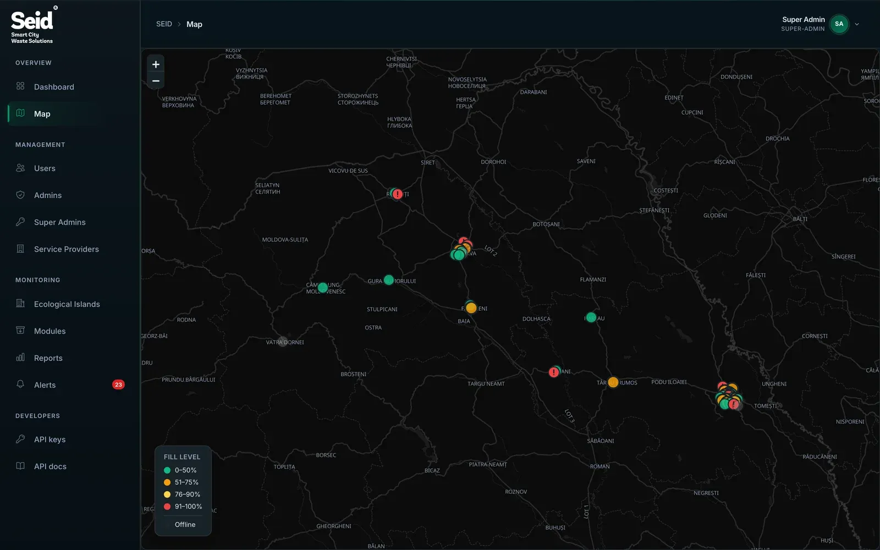Screen dimensions: 880x550
Task: Open Service Providers building icon
Action: click(20, 249)
